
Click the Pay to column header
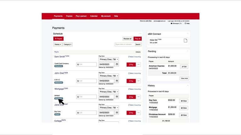(x=56, y=52)
